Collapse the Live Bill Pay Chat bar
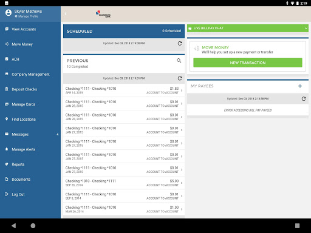311x233 pixels. 306,29
